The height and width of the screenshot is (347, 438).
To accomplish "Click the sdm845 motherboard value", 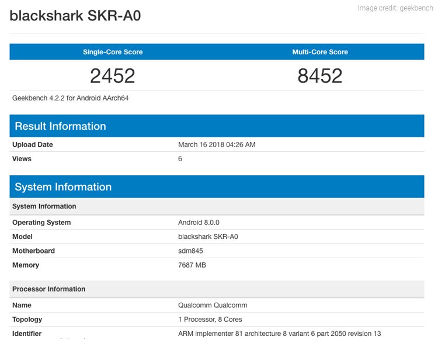I will [x=190, y=251].
